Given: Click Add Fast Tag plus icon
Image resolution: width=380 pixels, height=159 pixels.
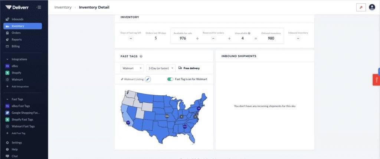Looking at the screenshot, I should tap(7, 133).
